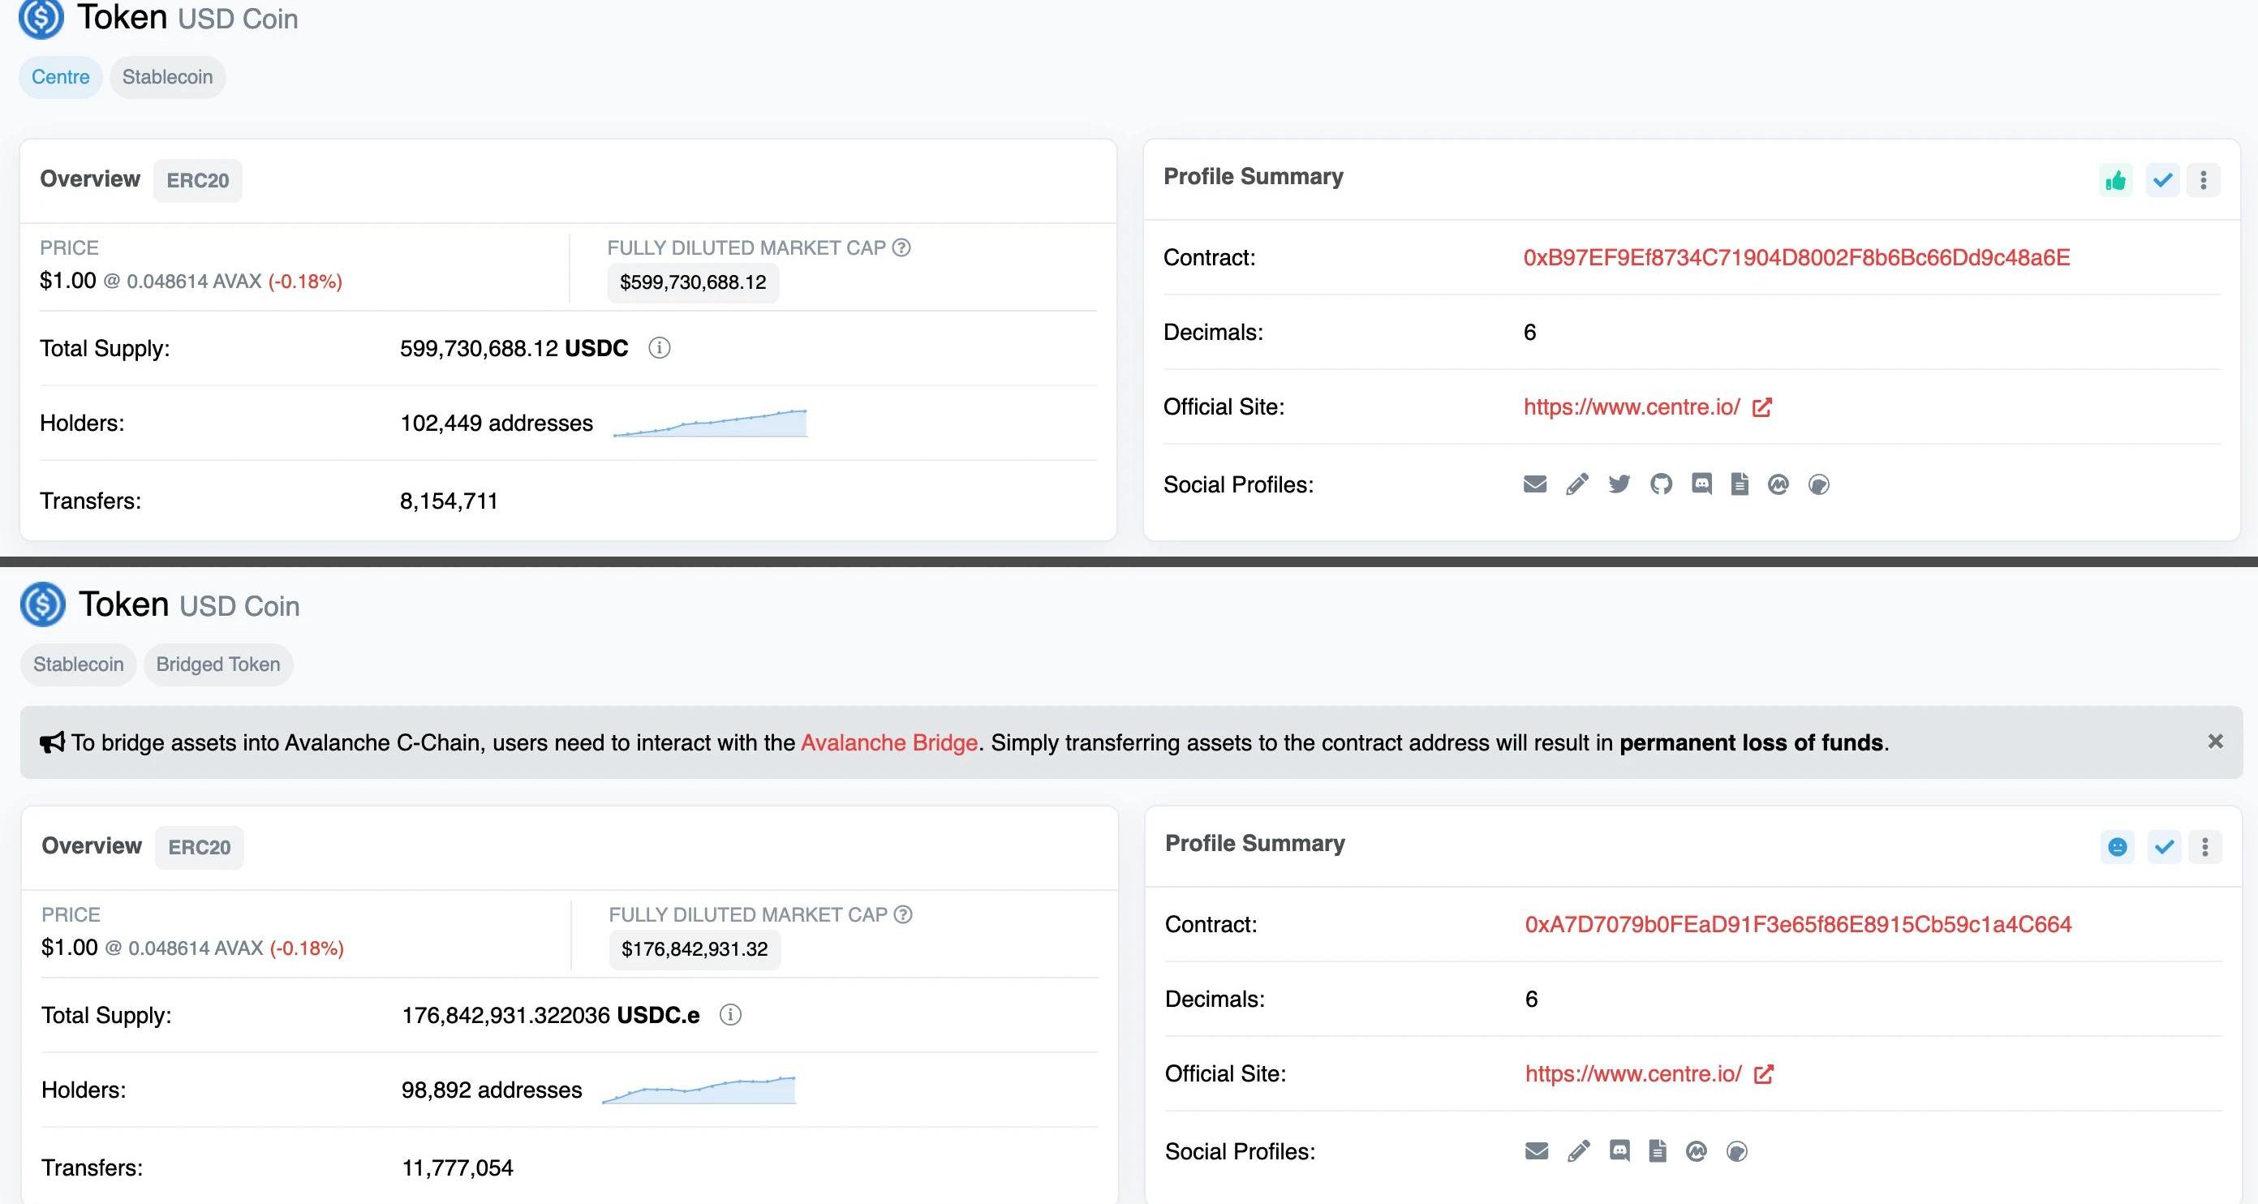This screenshot has width=2258, height=1204.
Task: Toggle blue checkmark in bottom Profile Summary
Action: coord(2164,846)
